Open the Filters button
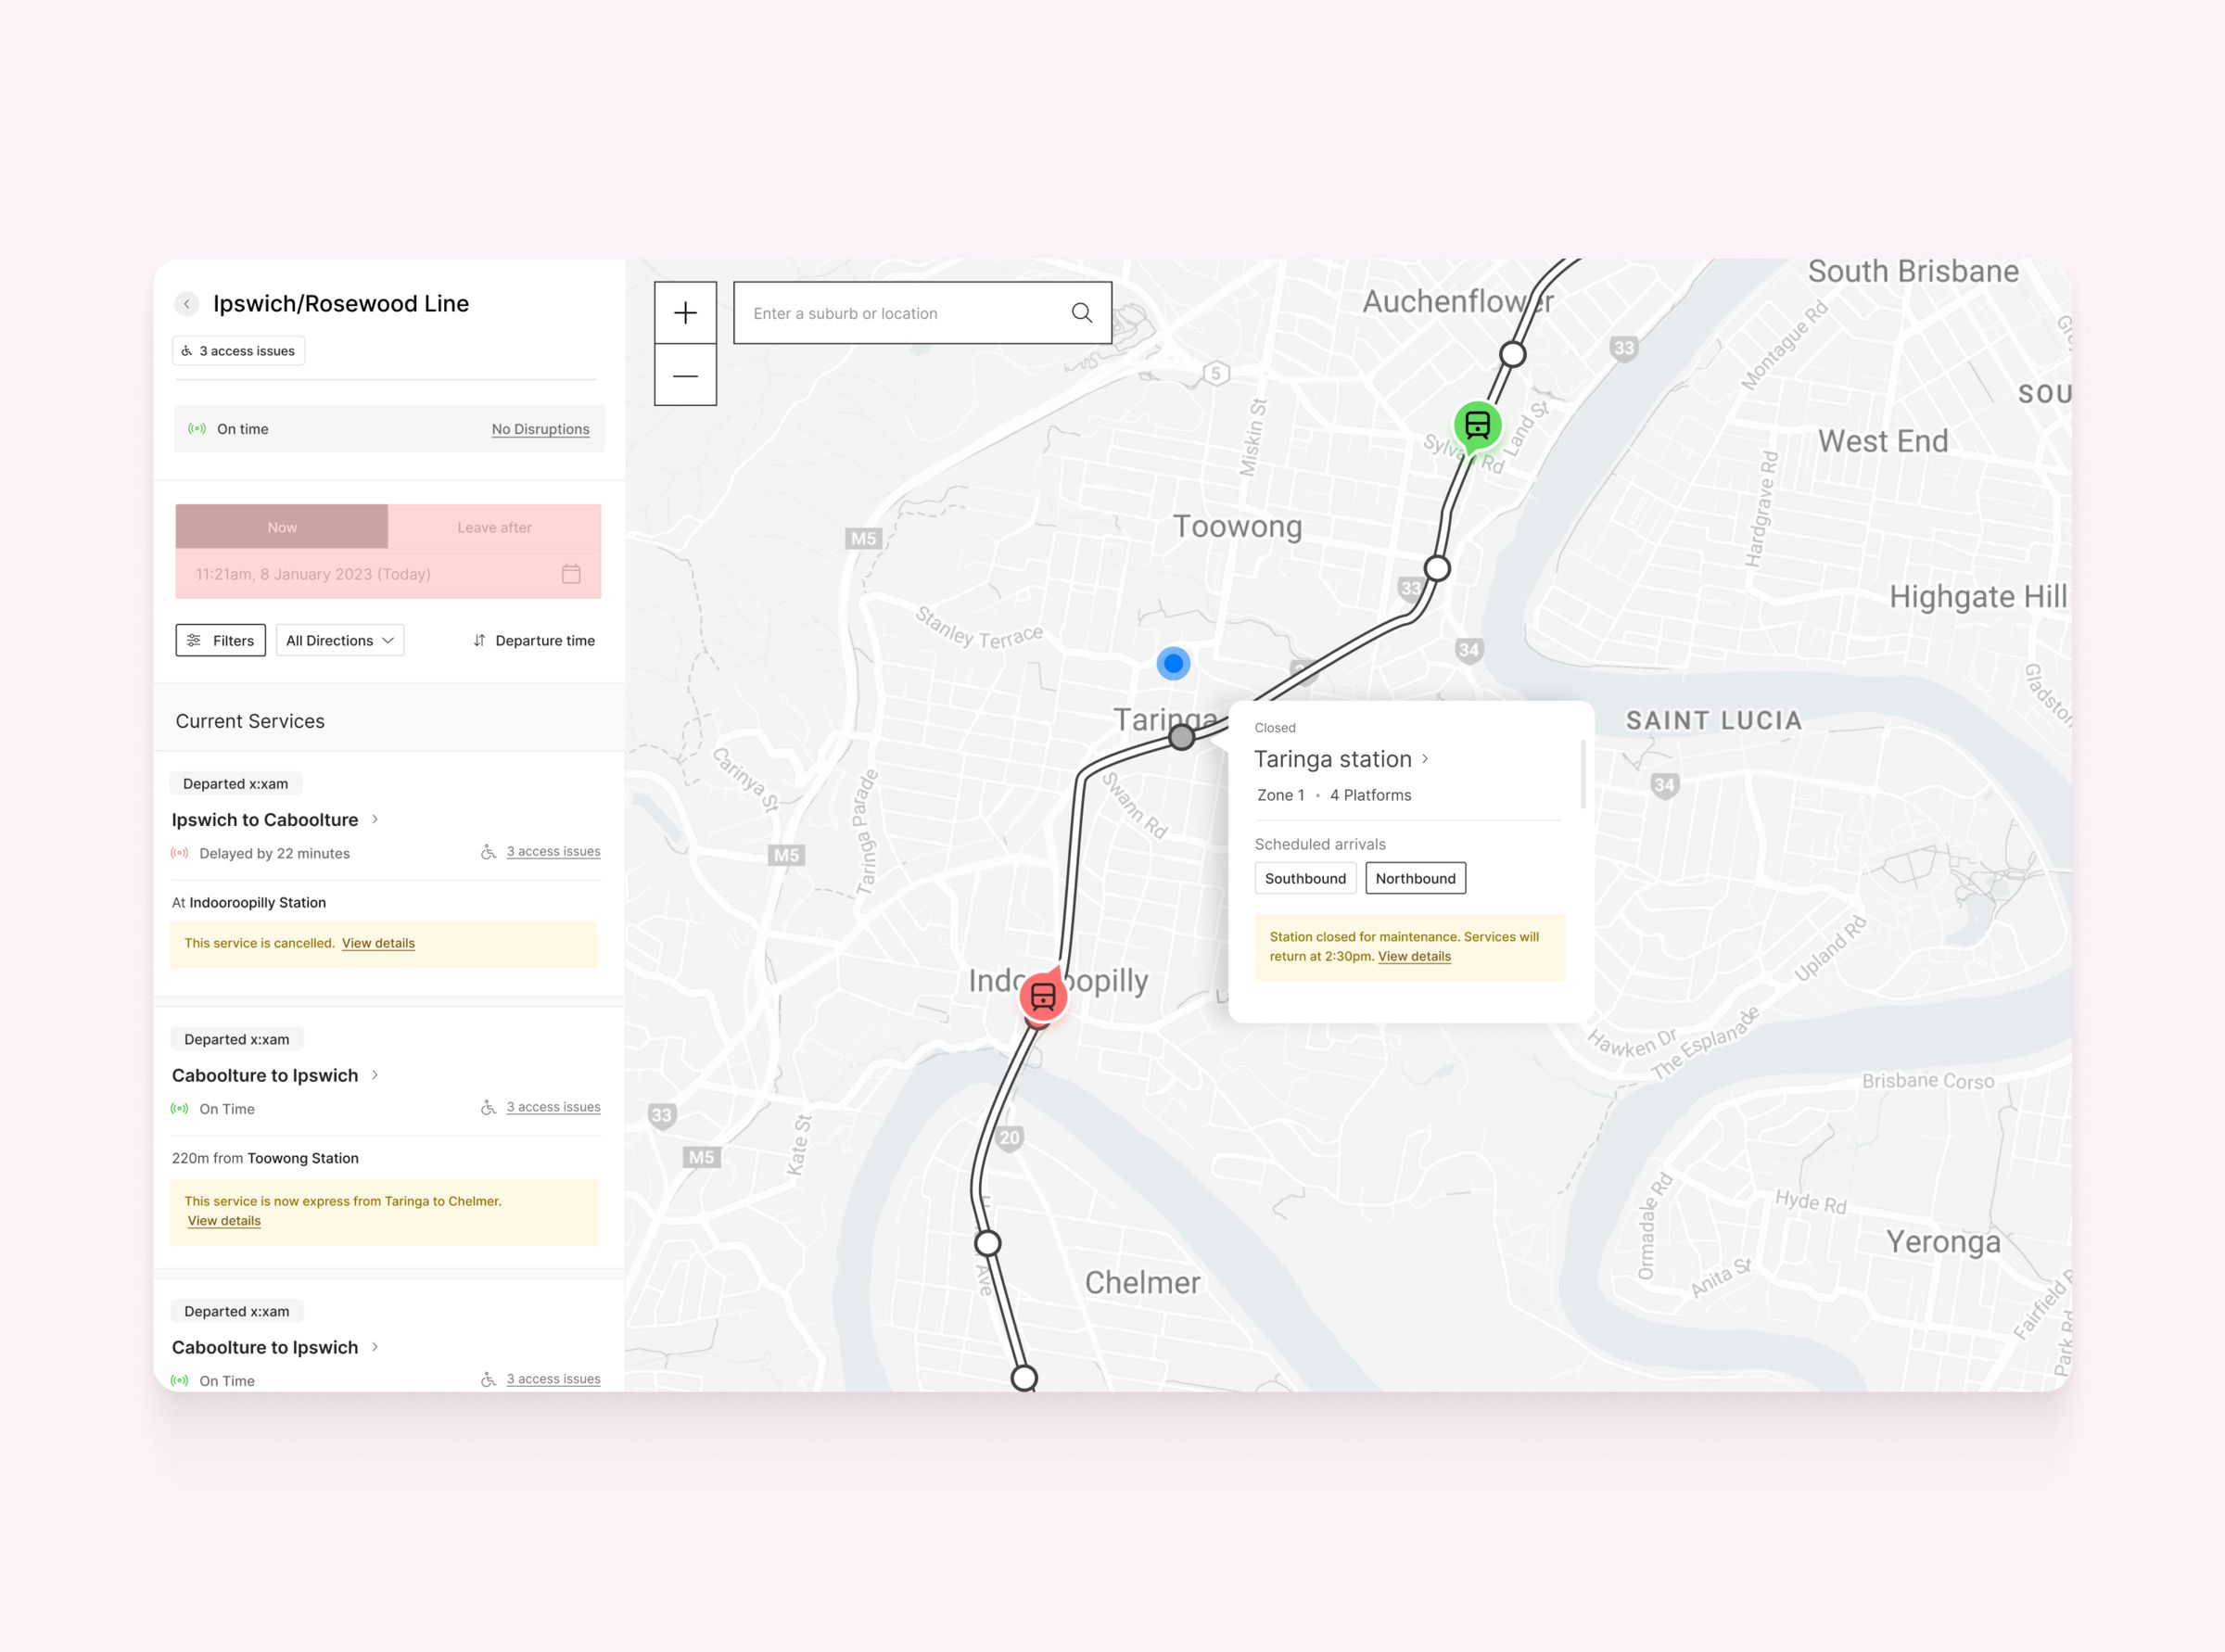Viewport: 2225px width, 1652px height. (221, 640)
